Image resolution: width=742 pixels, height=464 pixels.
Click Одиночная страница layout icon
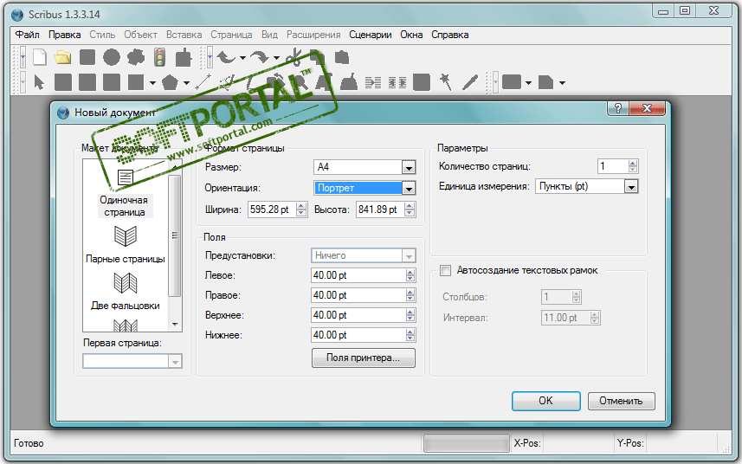126,177
